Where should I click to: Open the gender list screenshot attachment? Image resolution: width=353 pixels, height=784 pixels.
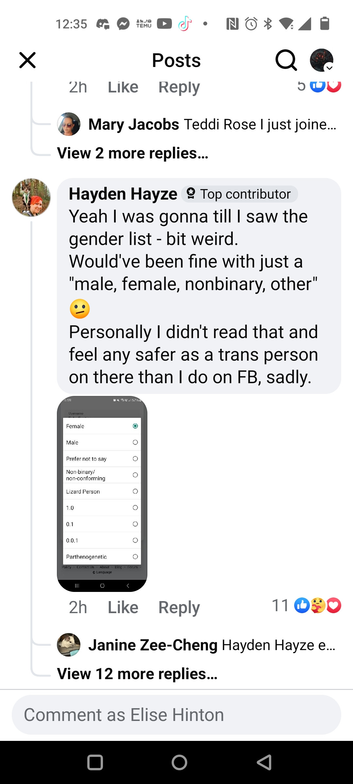[x=102, y=493]
